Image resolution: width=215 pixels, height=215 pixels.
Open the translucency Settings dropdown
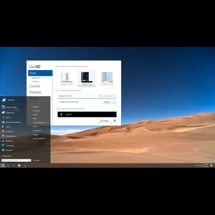109,102
